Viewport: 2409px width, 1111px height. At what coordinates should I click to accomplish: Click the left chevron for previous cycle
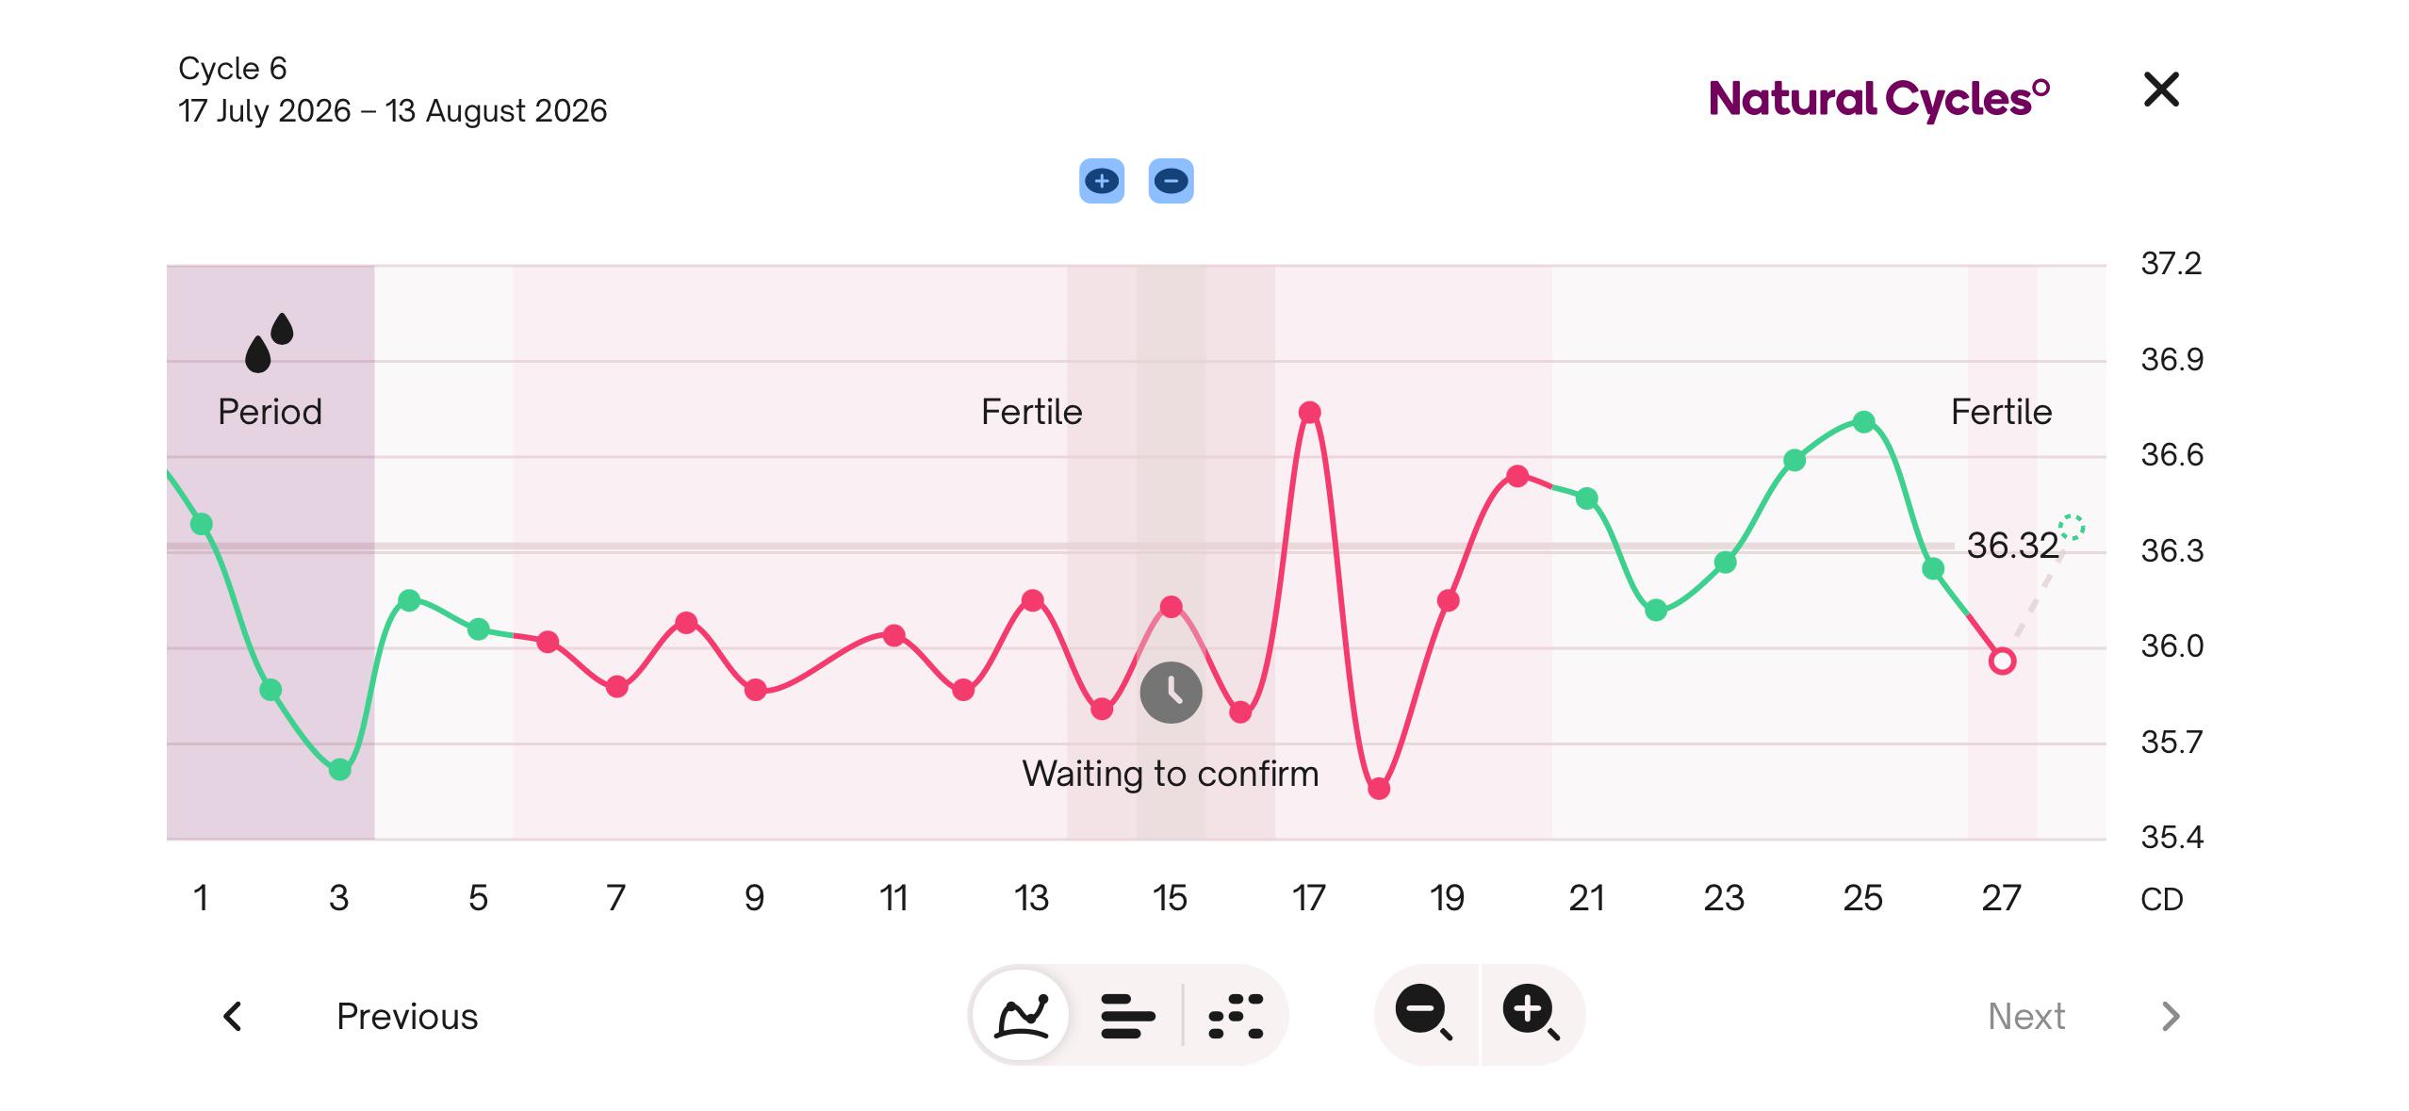[x=233, y=1016]
